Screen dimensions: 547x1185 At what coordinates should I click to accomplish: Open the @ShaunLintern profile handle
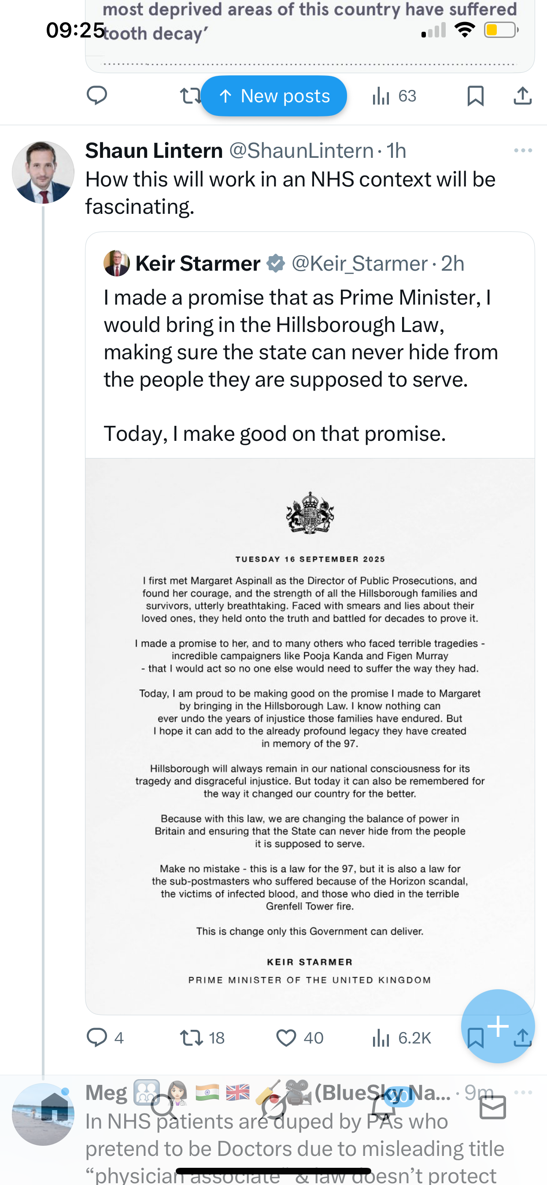coord(301,150)
